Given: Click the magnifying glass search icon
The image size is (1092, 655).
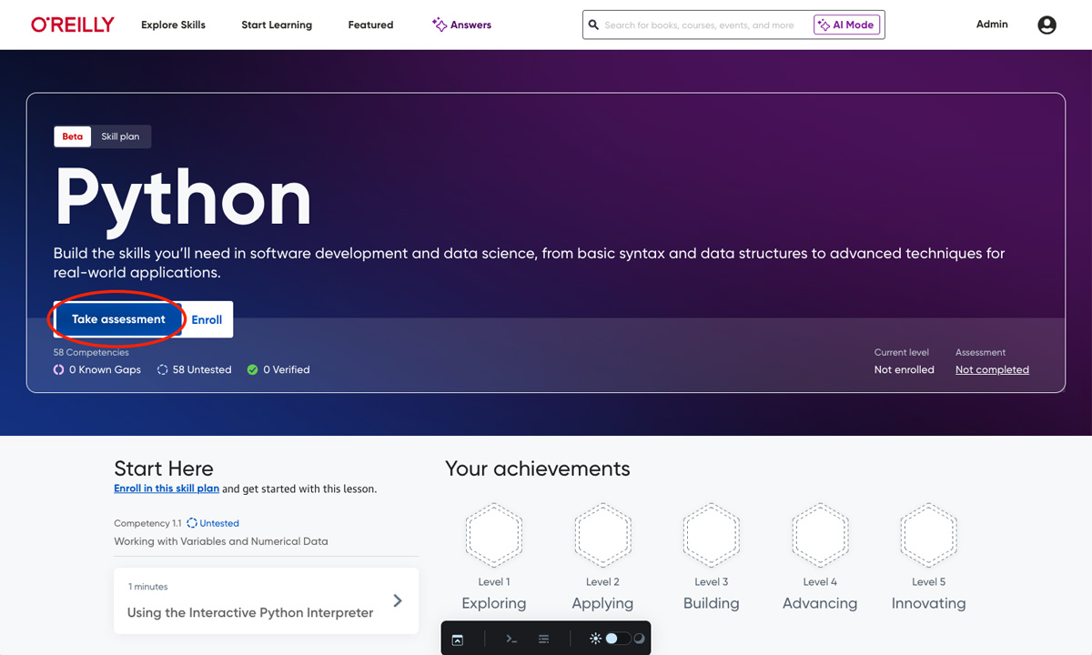Looking at the screenshot, I should click(593, 25).
